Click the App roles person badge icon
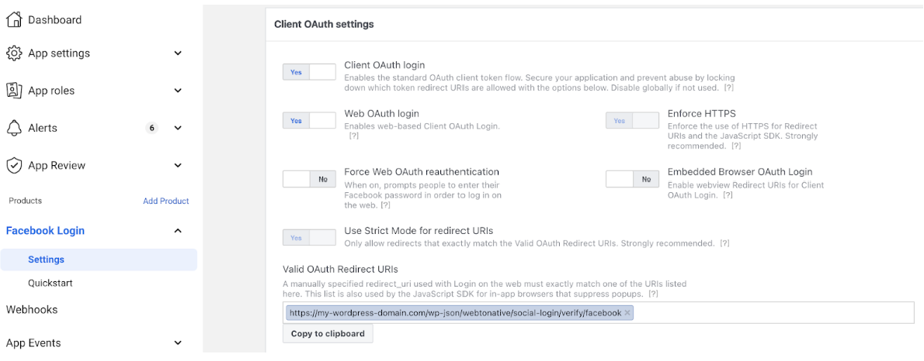 (14, 91)
